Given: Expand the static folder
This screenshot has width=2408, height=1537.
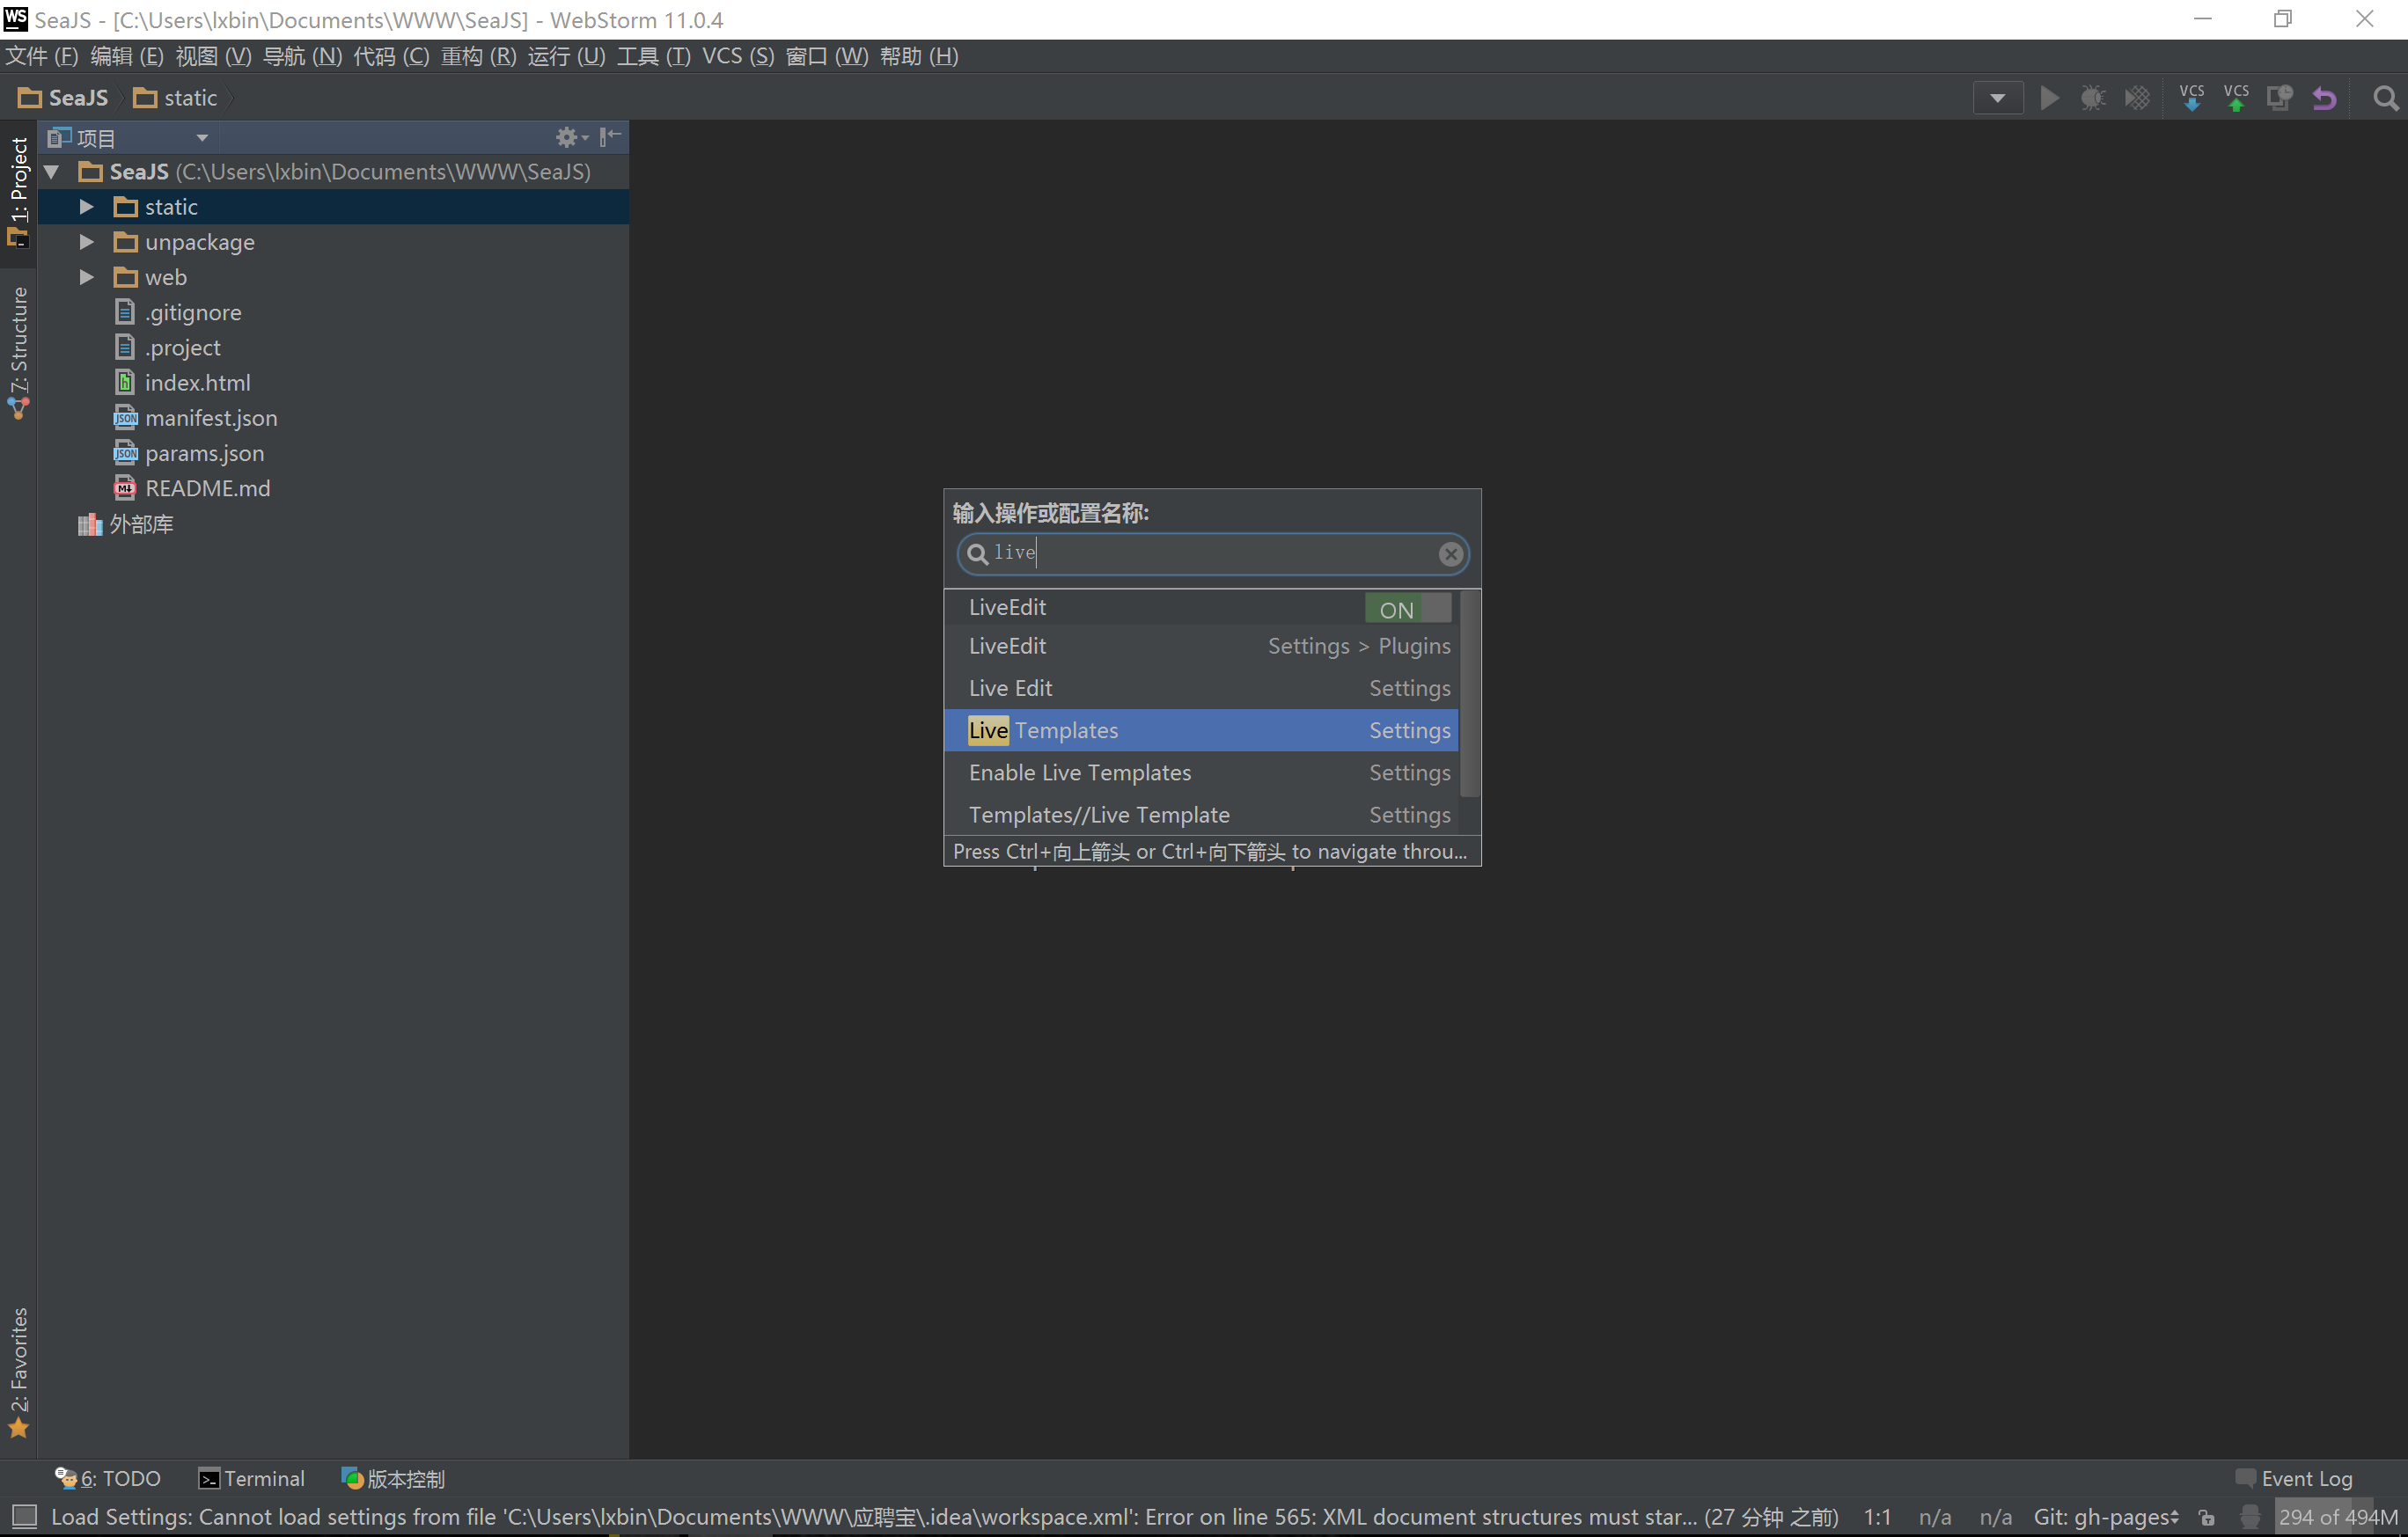Looking at the screenshot, I should [86, 207].
